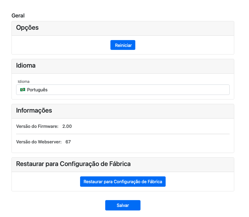Click the Versão do Webserver label
249x217 pixels.
[x=39, y=142]
